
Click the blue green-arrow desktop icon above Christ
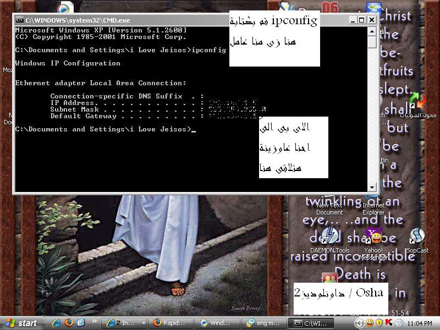click(374, 7)
